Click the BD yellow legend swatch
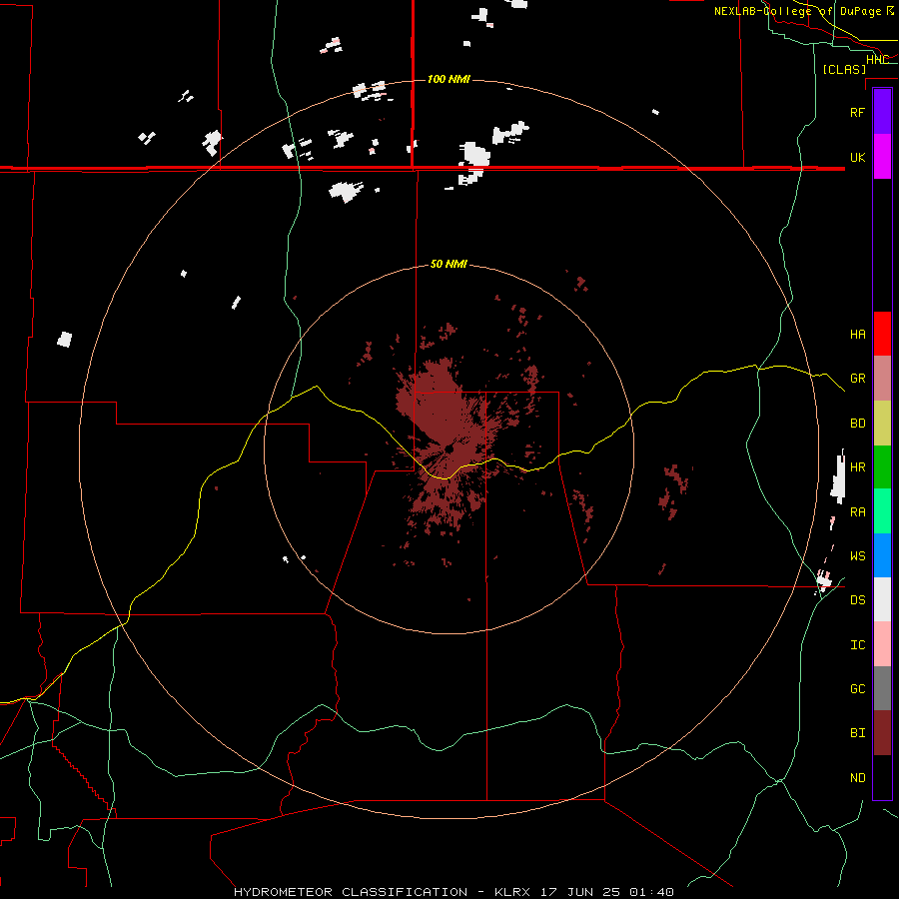The width and height of the screenshot is (899, 899). [882, 424]
